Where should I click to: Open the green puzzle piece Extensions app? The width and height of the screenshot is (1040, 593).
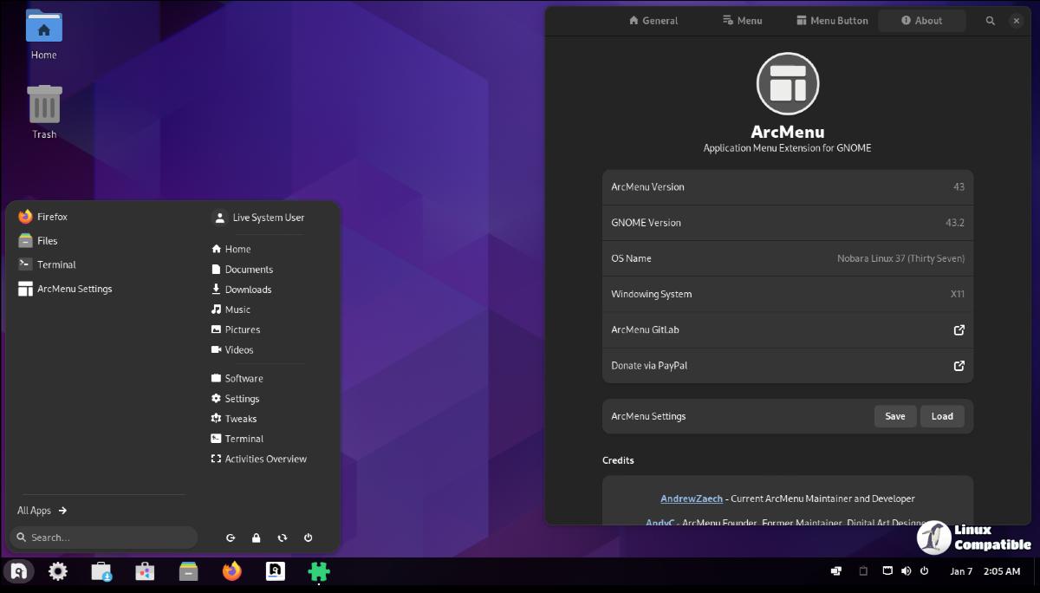coord(319,571)
